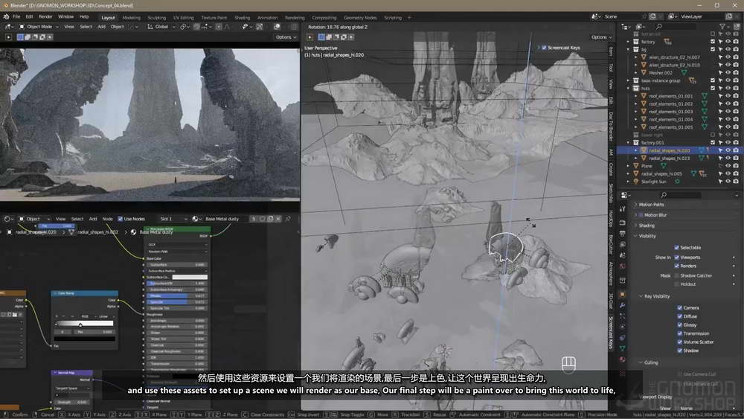Click the properties editor search field
Screen dimensions: 744x419
click(x=681, y=195)
